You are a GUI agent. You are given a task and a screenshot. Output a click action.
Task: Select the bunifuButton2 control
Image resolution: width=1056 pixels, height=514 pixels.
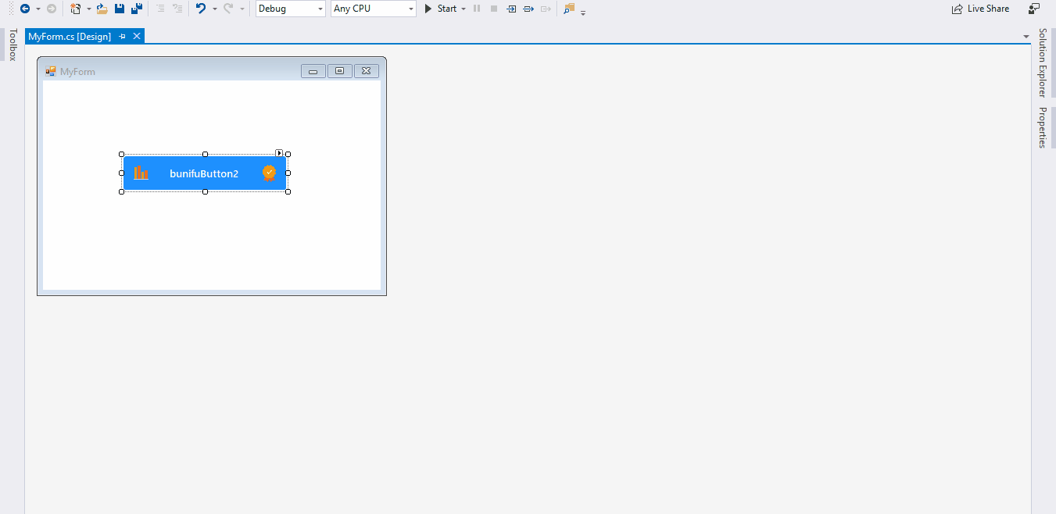[x=205, y=173]
